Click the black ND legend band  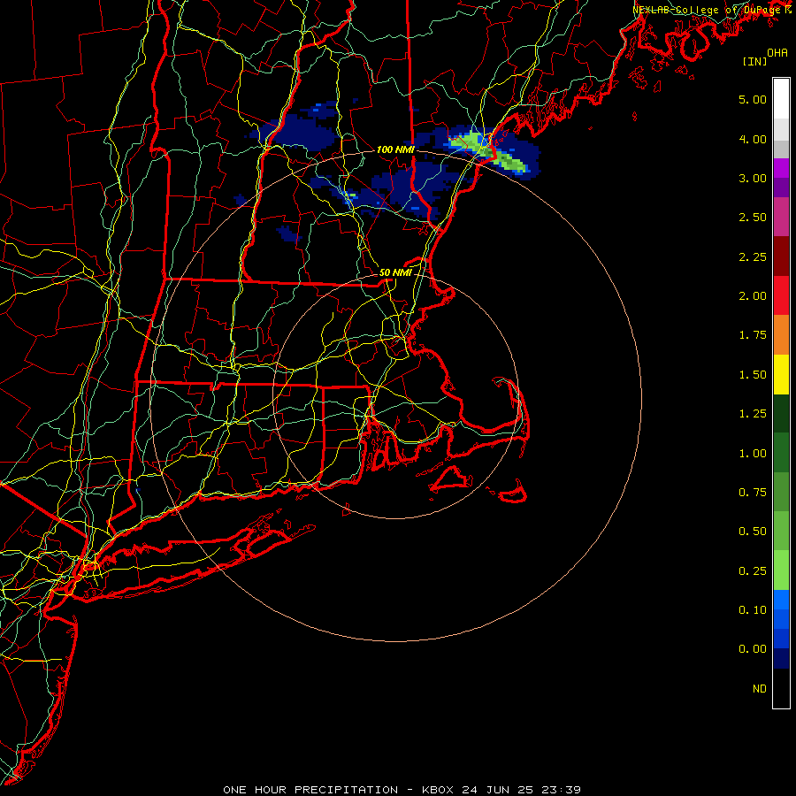(x=781, y=688)
